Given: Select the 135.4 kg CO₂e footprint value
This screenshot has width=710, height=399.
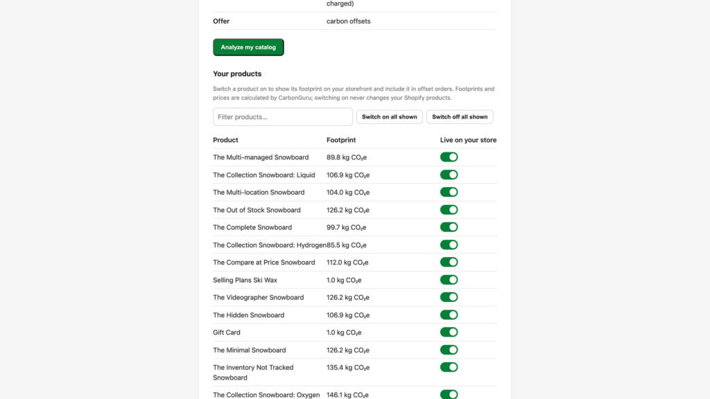Looking at the screenshot, I should pos(348,367).
